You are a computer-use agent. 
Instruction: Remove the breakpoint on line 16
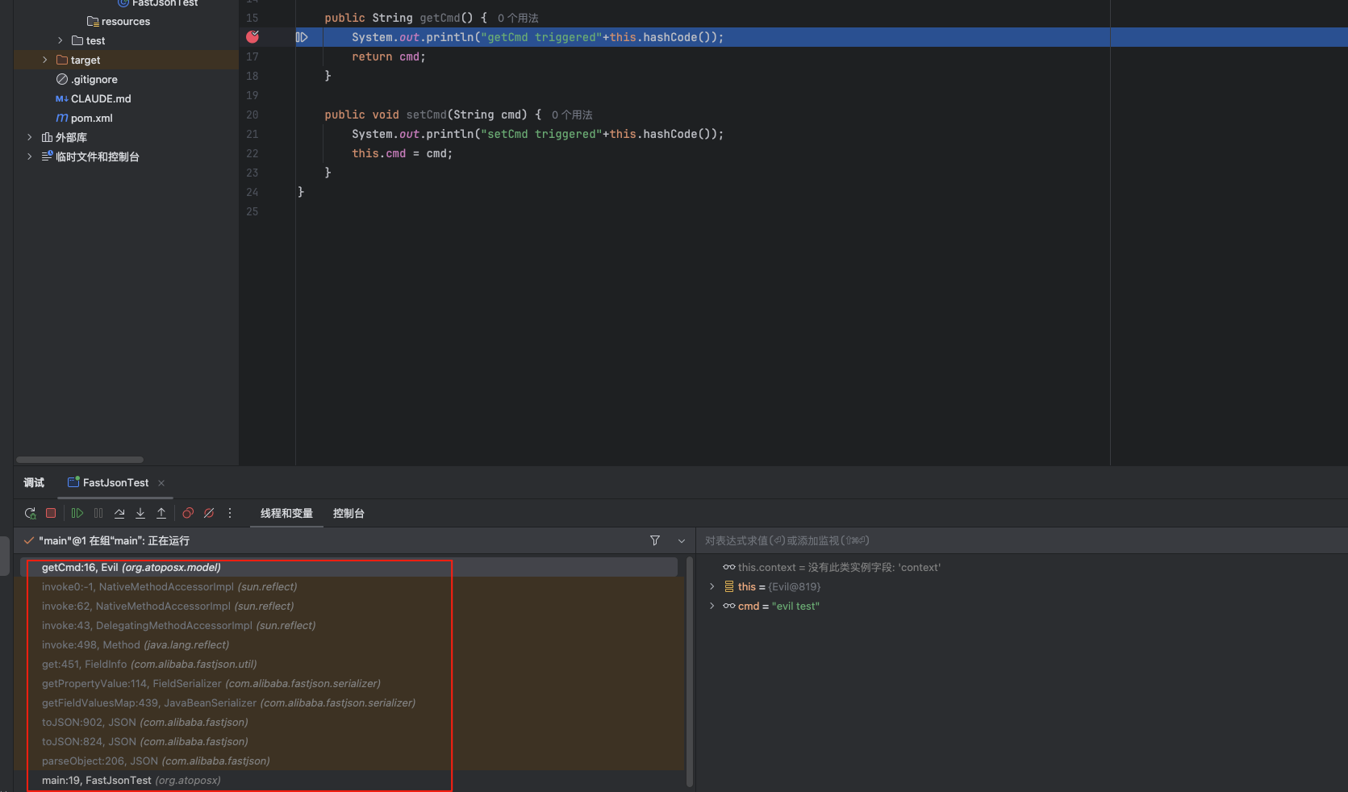252,37
